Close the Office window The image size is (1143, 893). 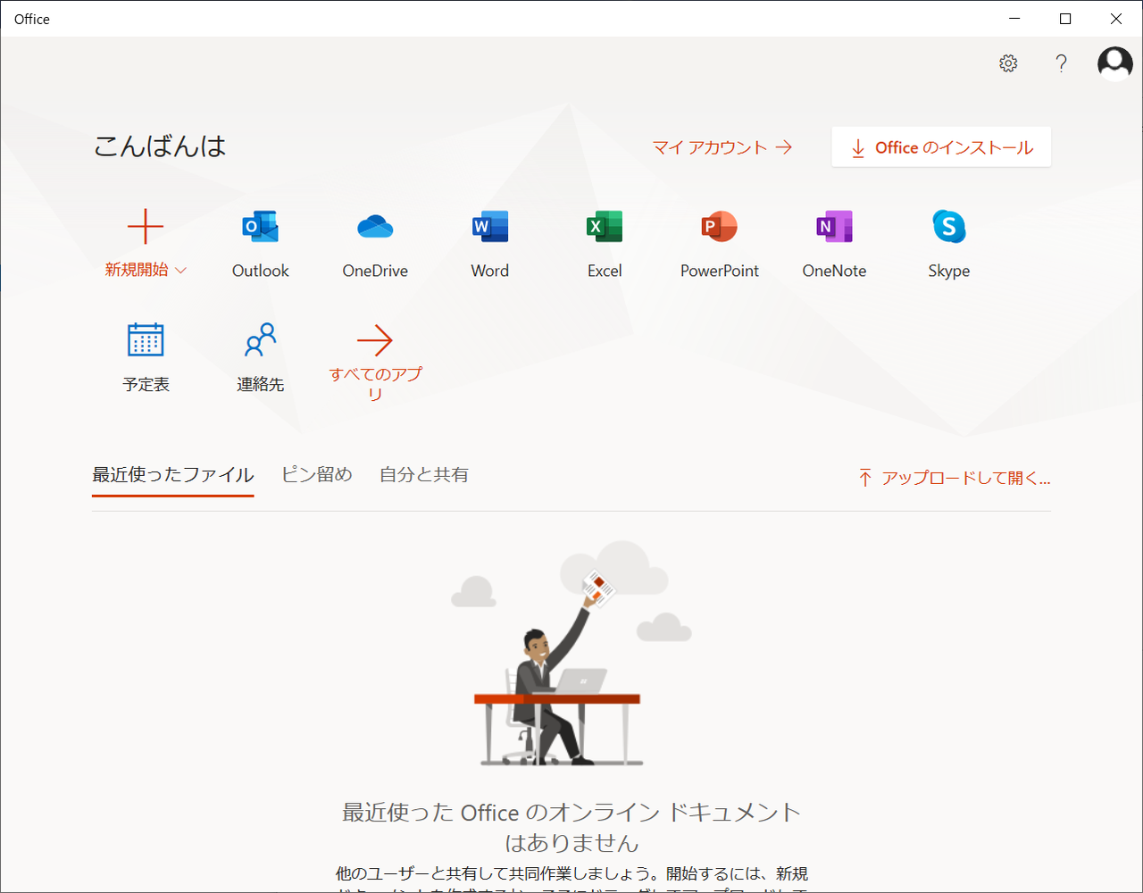pos(1116,19)
